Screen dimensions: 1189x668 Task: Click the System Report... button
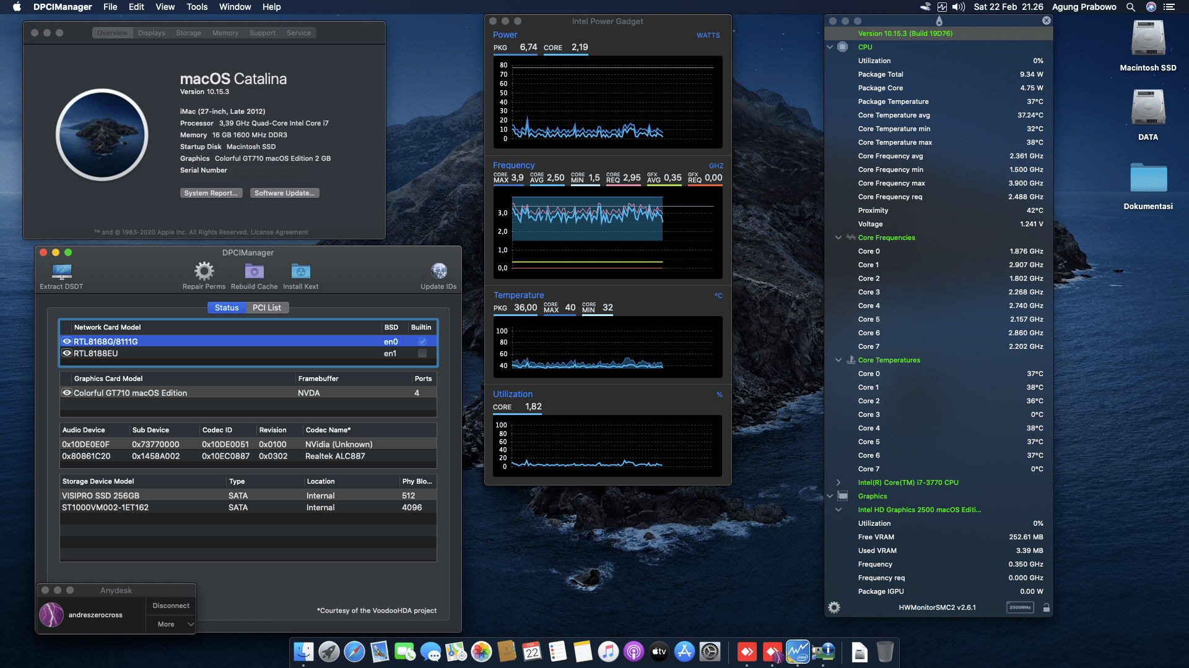tap(211, 193)
